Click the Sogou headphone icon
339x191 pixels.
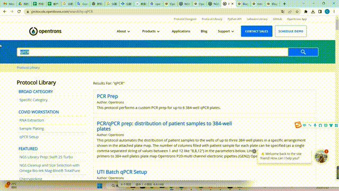coord(320,125)
